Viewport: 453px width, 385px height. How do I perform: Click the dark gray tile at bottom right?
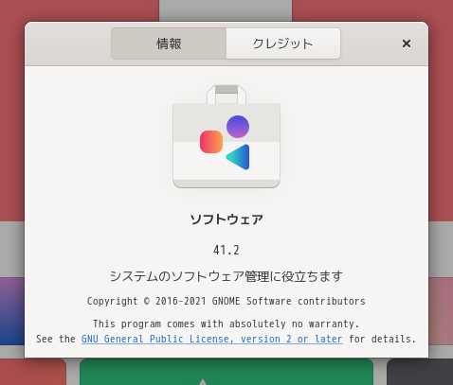click(x=420, y=372)
